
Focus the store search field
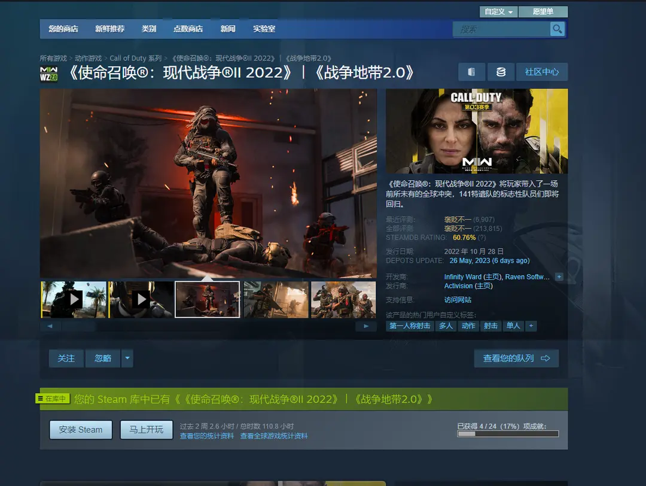click(x=501, y=29)
